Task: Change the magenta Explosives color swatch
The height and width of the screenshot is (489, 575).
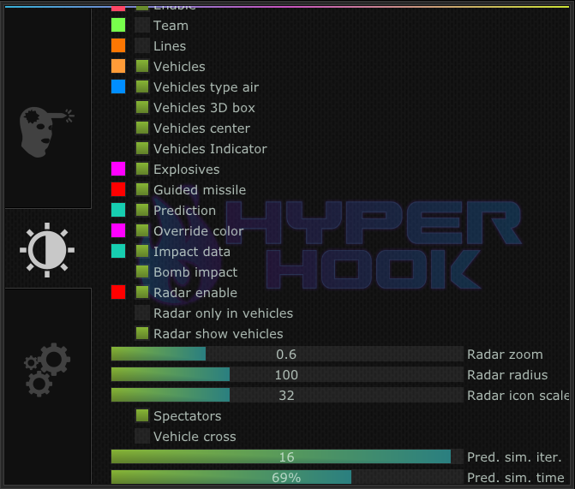Action: pyautogui.click(x=118, y=170)
